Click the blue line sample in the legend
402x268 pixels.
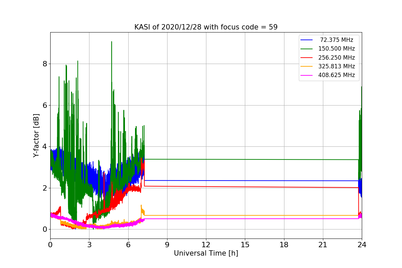pyautogui.click(x=307, y=40)
